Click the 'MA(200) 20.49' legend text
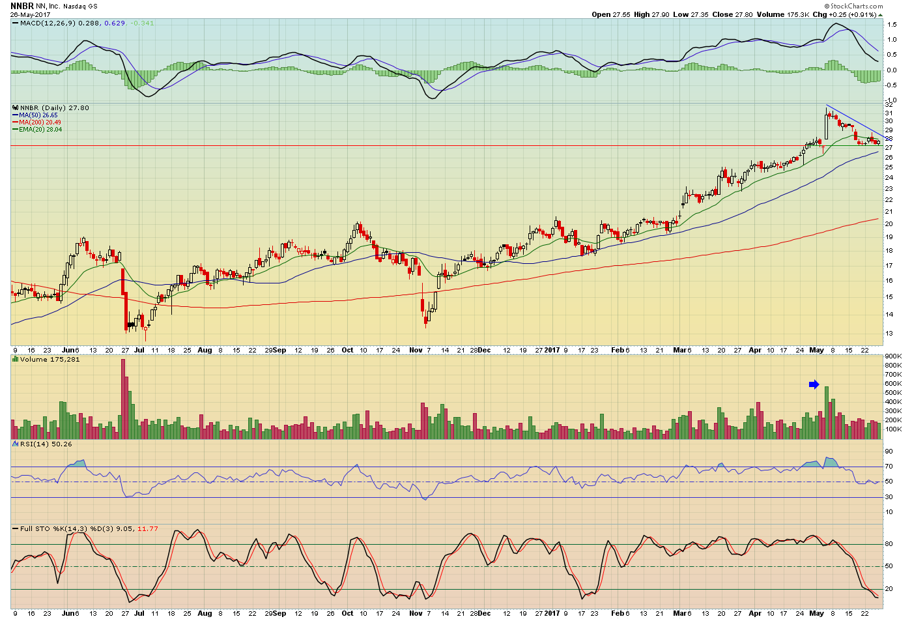 pos(40,122)
